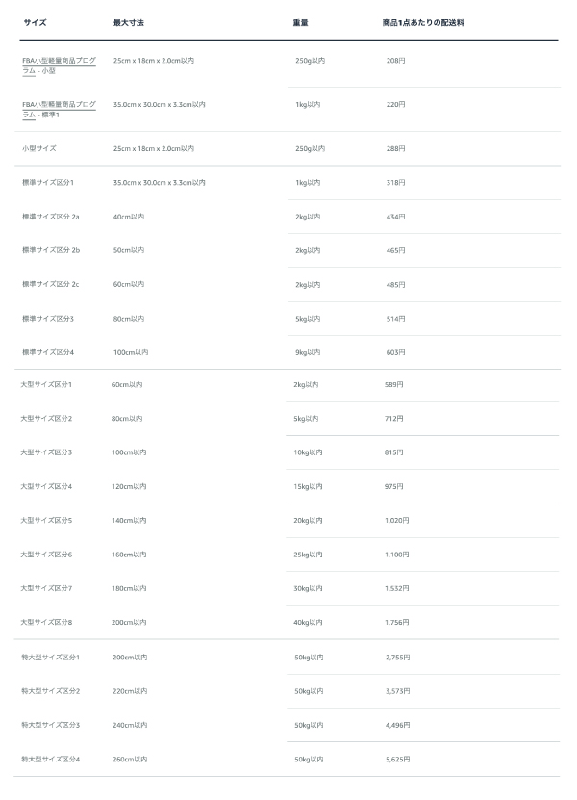Click the 50cm以内 dimension for 標準サイズ区分 2b
This screenshot has width=577, height=800.
tap(129, 250)
